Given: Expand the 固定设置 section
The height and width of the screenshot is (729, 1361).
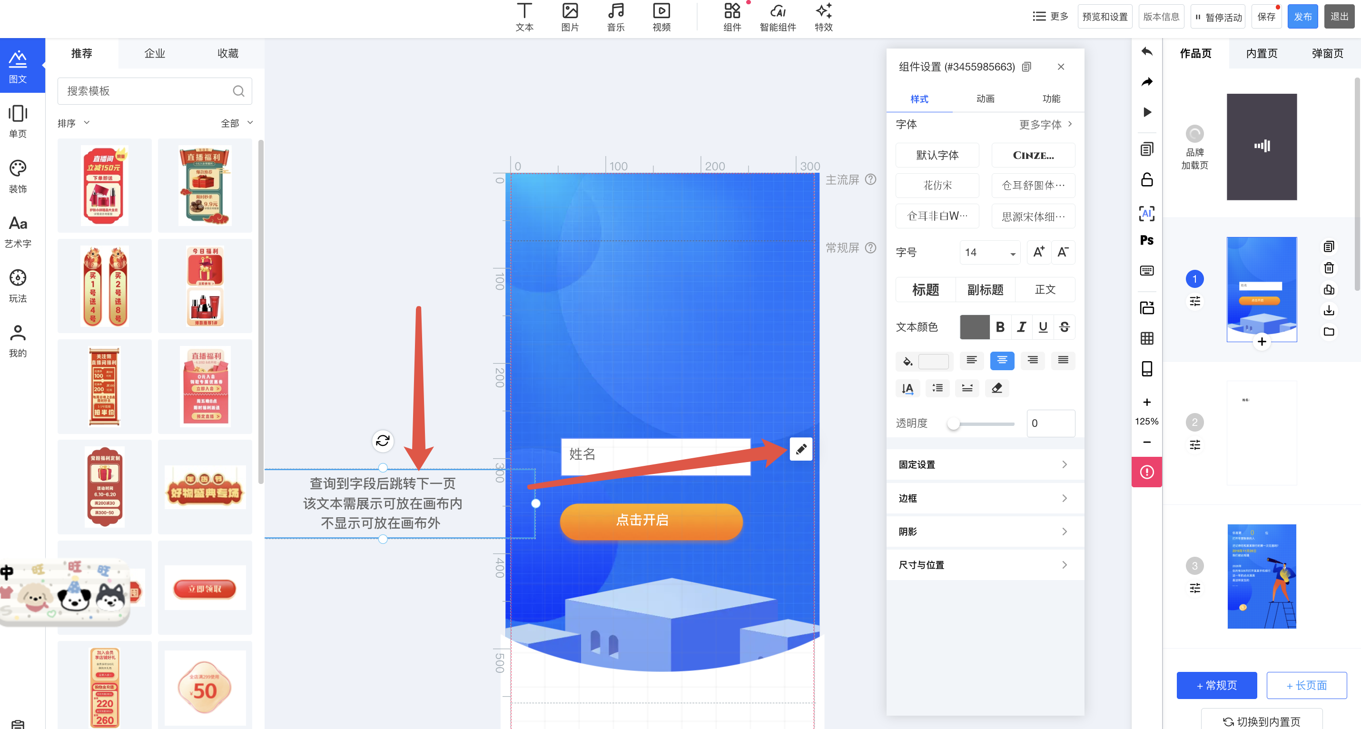Looking at the screenshot, I should pos(985,464).
